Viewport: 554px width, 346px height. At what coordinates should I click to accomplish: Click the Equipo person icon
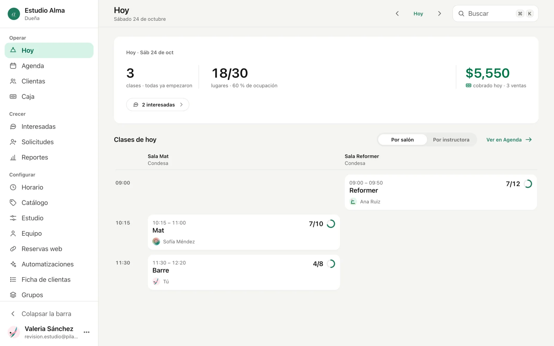(x=13, y=234)
